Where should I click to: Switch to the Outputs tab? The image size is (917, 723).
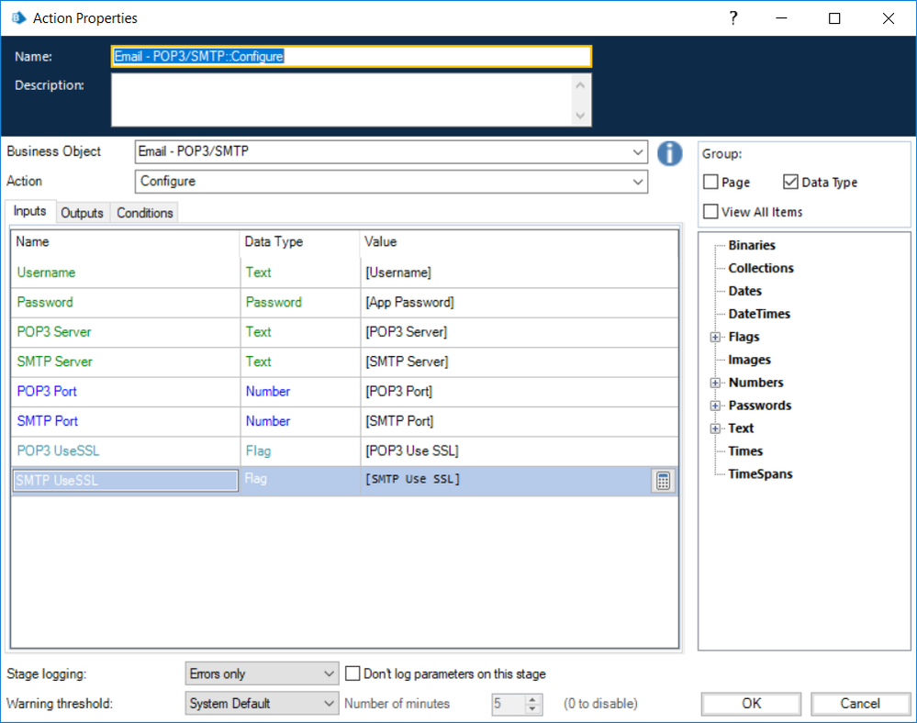pos(82,213)
